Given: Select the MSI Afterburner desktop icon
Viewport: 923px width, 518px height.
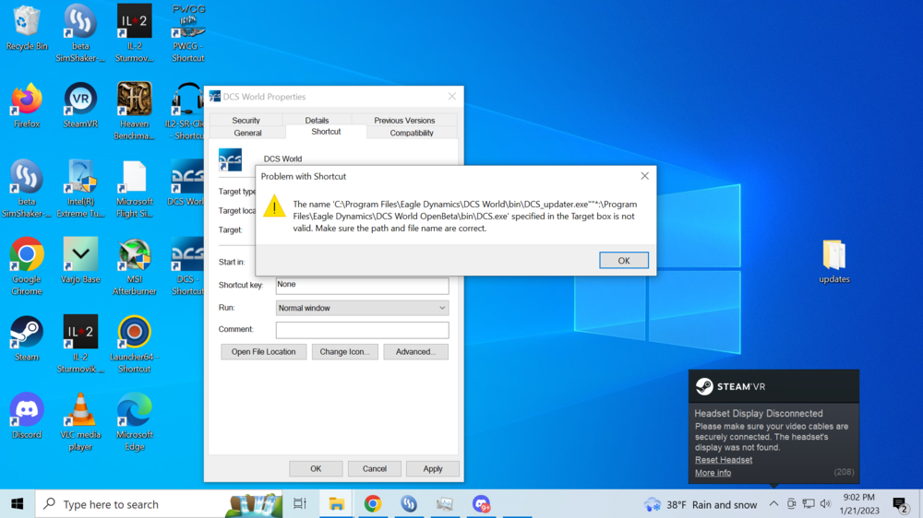Looking at the screenshot, I should pyautogui.click(x=134, y=266).
